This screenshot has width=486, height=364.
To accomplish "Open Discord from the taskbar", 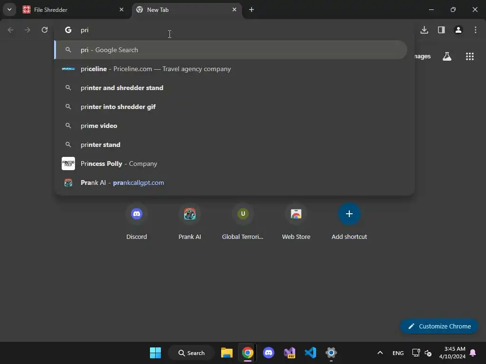I will click(x=269, y=353).
